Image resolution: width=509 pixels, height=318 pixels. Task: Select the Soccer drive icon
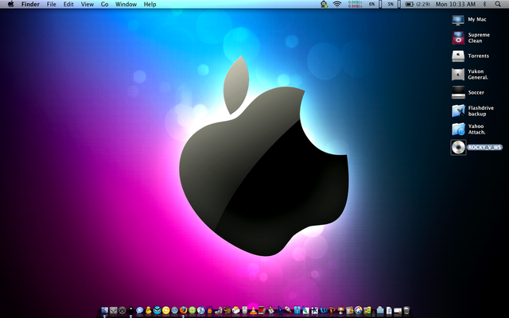[458, 92]
